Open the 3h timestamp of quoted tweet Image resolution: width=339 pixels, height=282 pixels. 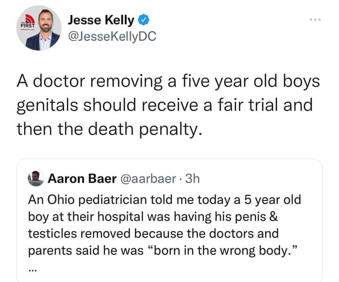[x=191, y=179]
